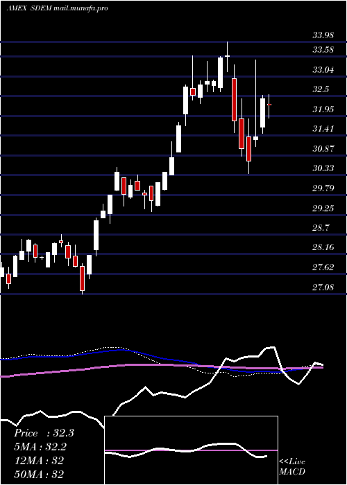This screenshot has height=485, width=347.
Task: Select the 30.33 price level label
Action: (x=323, y=168)
